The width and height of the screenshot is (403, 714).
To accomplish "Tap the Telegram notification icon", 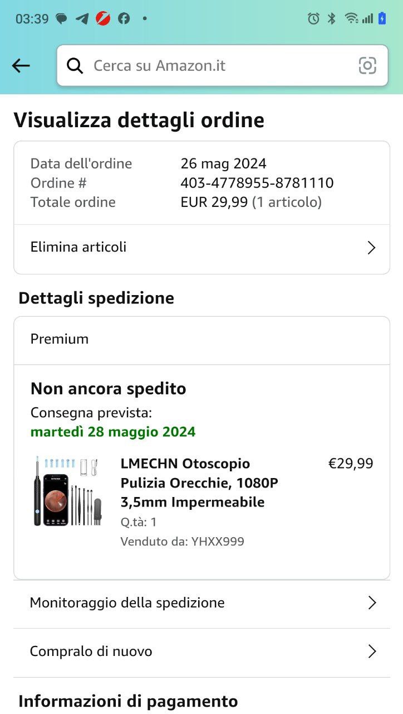I will [82, 18].
